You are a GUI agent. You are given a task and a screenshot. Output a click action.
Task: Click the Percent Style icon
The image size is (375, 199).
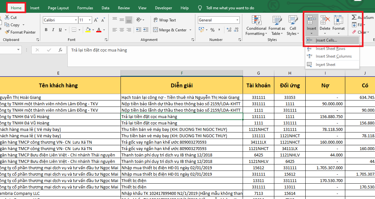click(212, 30)
